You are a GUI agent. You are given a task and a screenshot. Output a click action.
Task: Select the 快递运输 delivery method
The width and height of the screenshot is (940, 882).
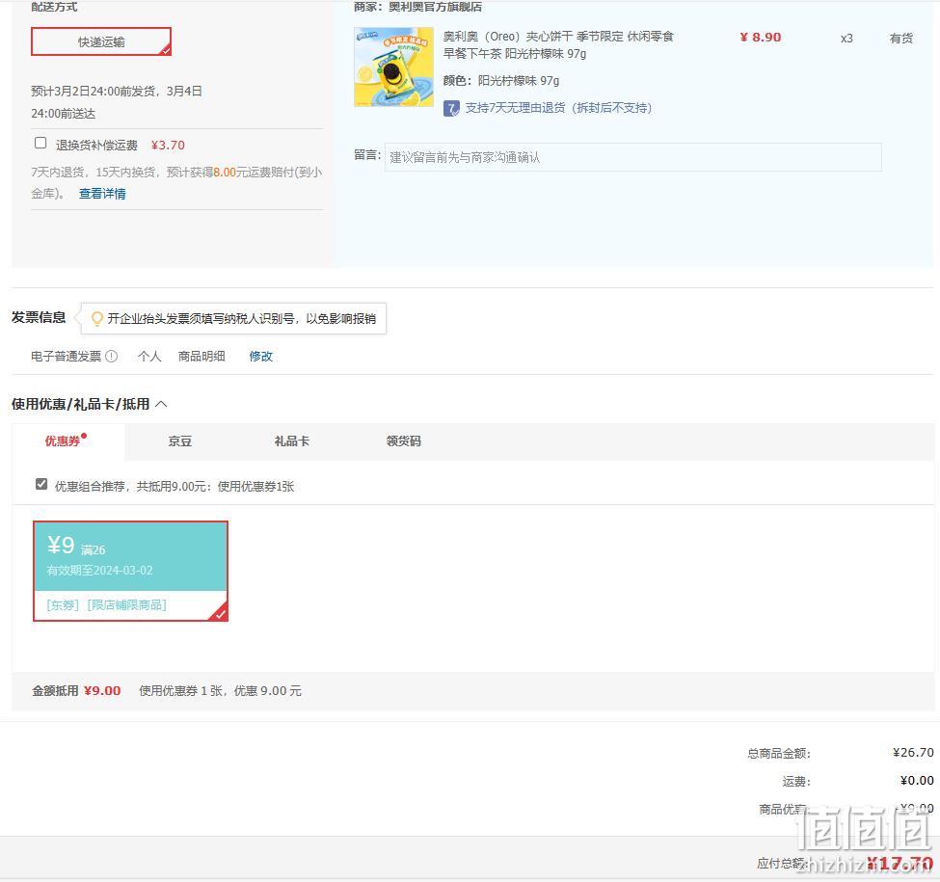[101, 41]
